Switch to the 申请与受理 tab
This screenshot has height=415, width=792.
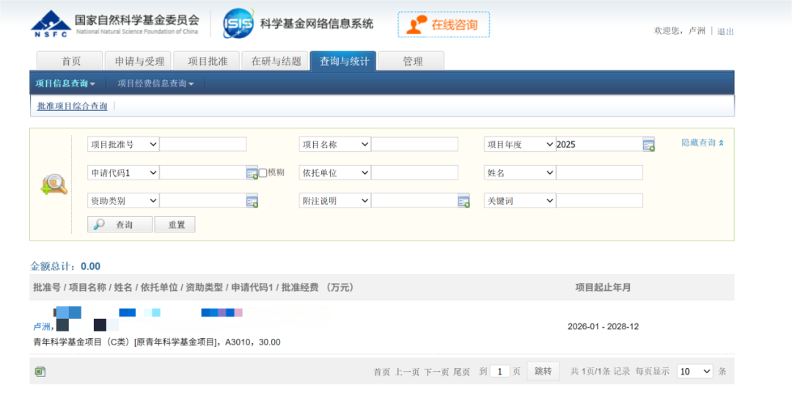click(135, 61)
